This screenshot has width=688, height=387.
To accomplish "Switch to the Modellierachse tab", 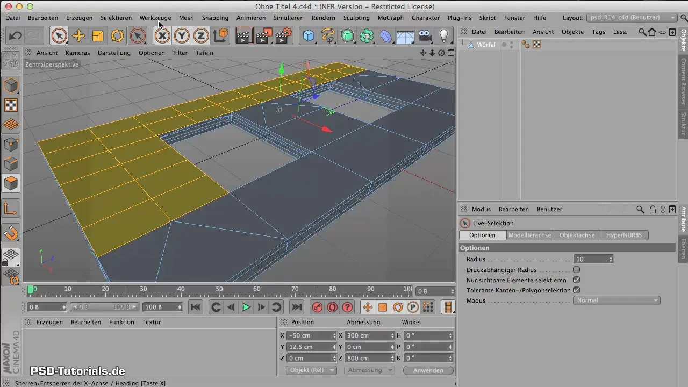I will tap(529, 235).
